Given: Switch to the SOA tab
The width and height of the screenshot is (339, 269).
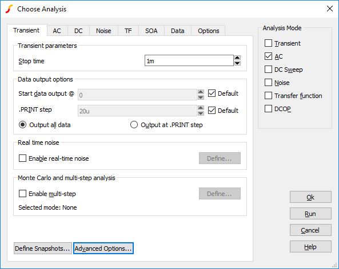Looking at the screenshot, I should pos(151,31).
